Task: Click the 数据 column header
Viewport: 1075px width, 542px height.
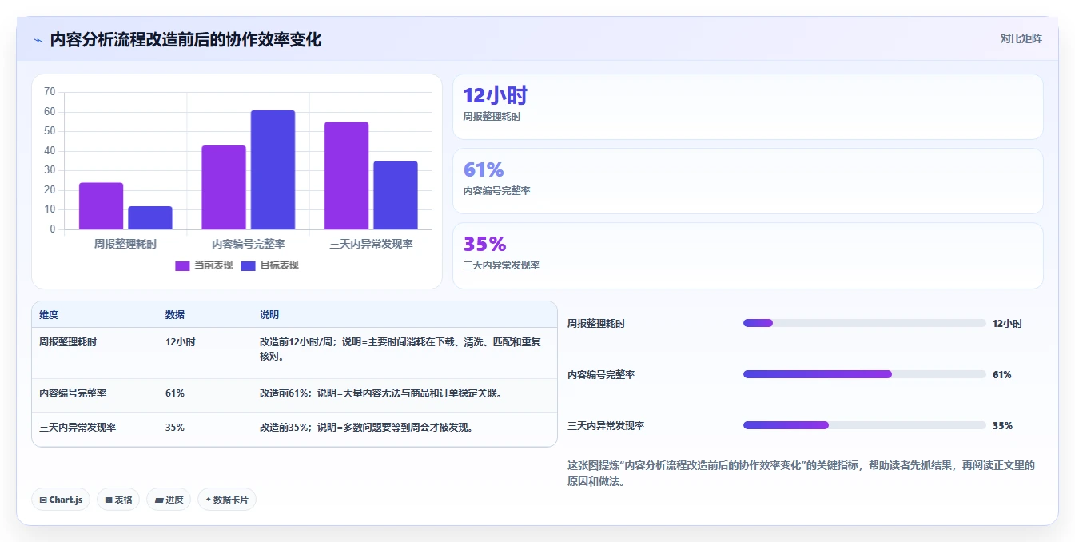Action: (175, 315)
